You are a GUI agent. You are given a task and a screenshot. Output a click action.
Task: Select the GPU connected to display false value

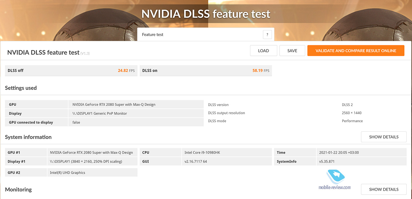[x=76, y=122]
